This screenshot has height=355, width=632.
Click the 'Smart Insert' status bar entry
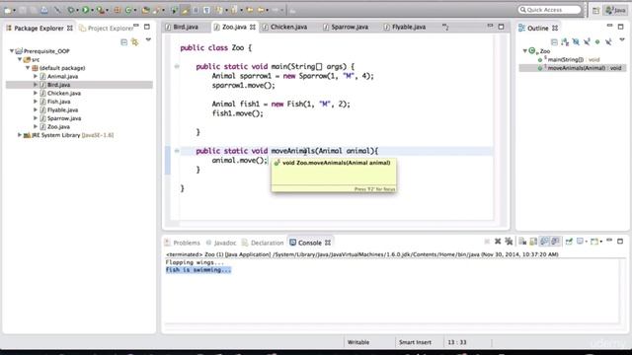coord(415,342)
